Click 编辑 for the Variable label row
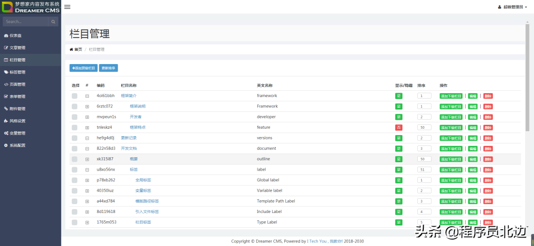Viewport: 534px width, 246px height. point(473,191)
